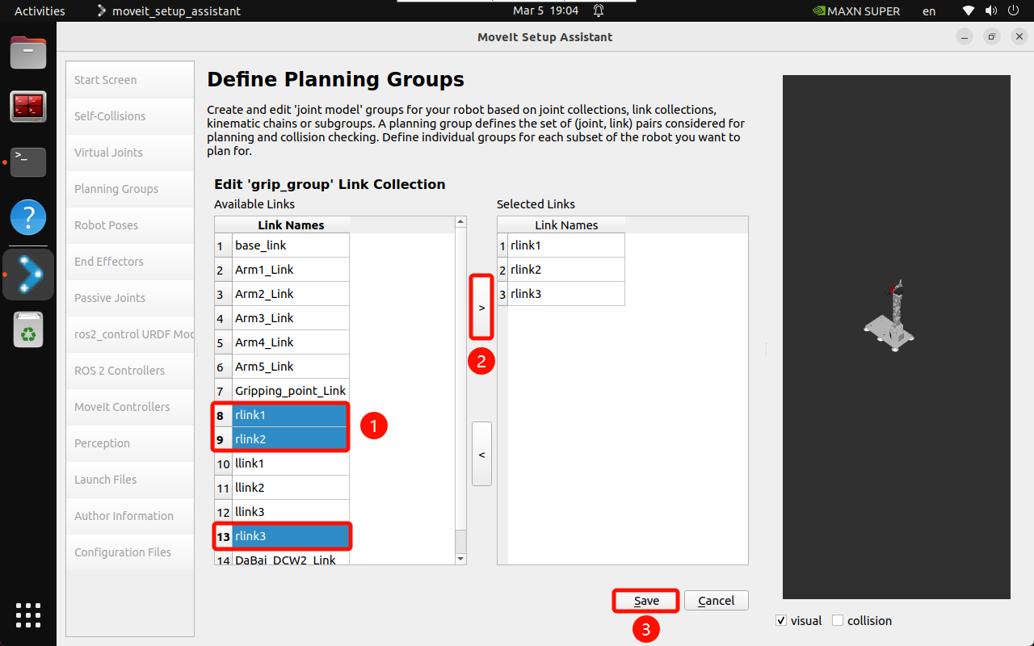Image resolution: width=1034 pixels, height=646 pixels.
Task: Open the system status menu arrow
Action: pos(1015,11)
